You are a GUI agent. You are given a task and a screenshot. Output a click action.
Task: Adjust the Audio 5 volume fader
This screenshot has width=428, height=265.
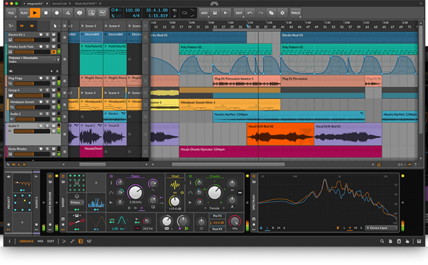32,131
